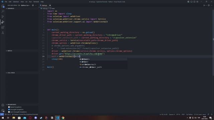This screenshot has height=120, width=214.
Task: Click CRLF line ending in status bar
Action: [183, 114]
